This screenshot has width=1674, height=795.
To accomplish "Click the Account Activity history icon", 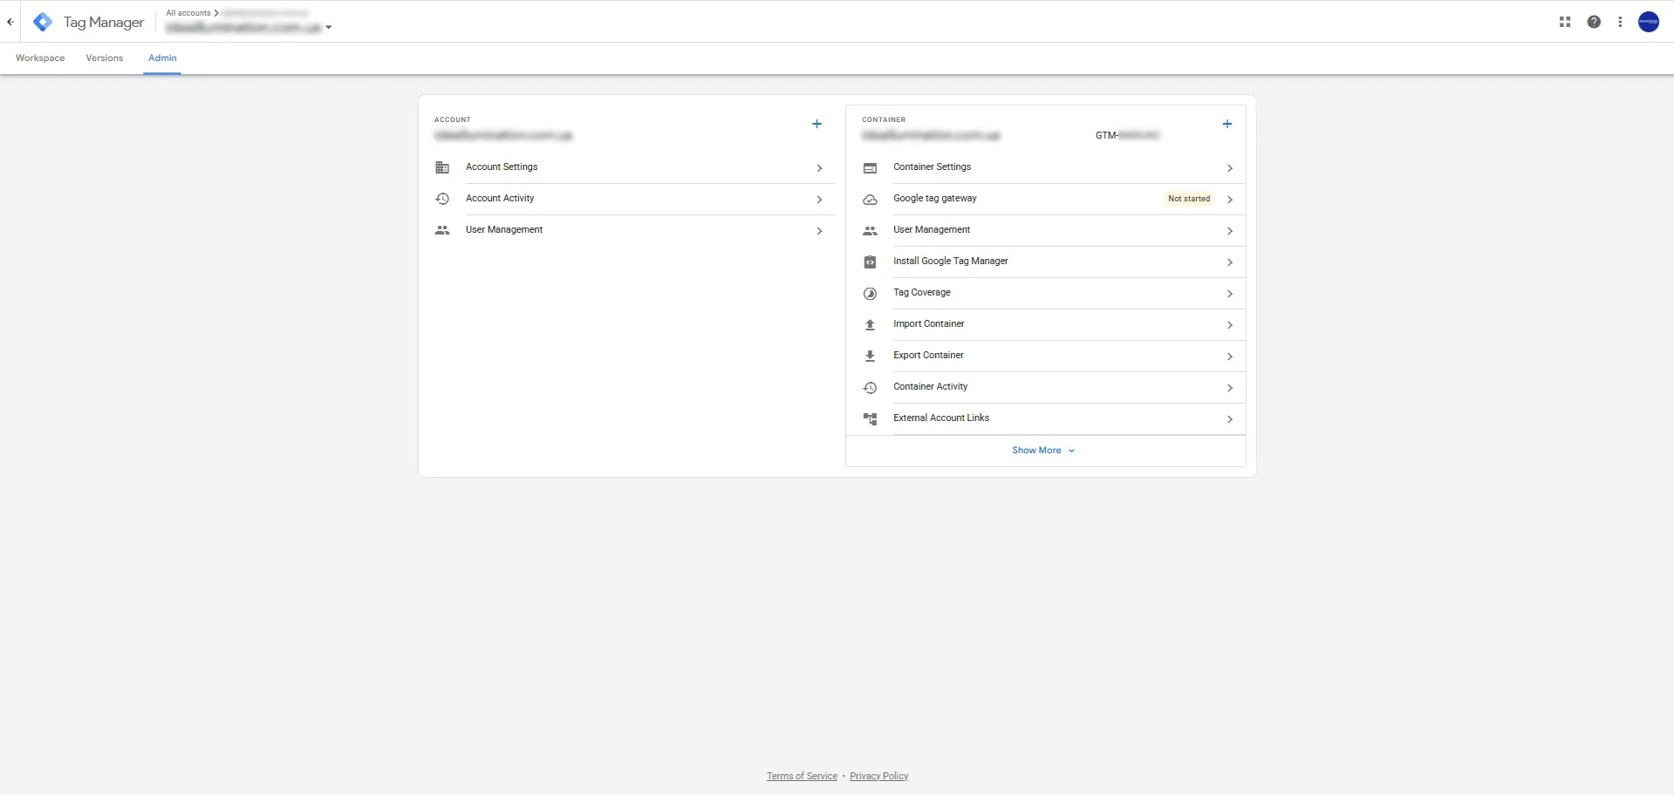I will pos(442,199).
